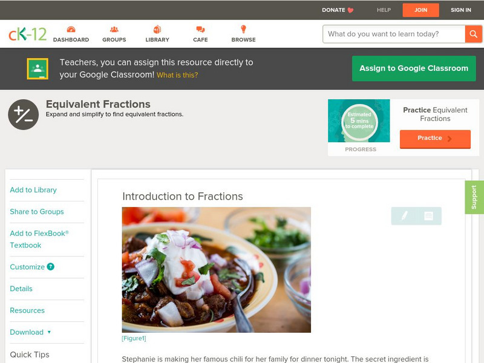
Task: Click SIGN IN
Action: [x=461, y=10]
